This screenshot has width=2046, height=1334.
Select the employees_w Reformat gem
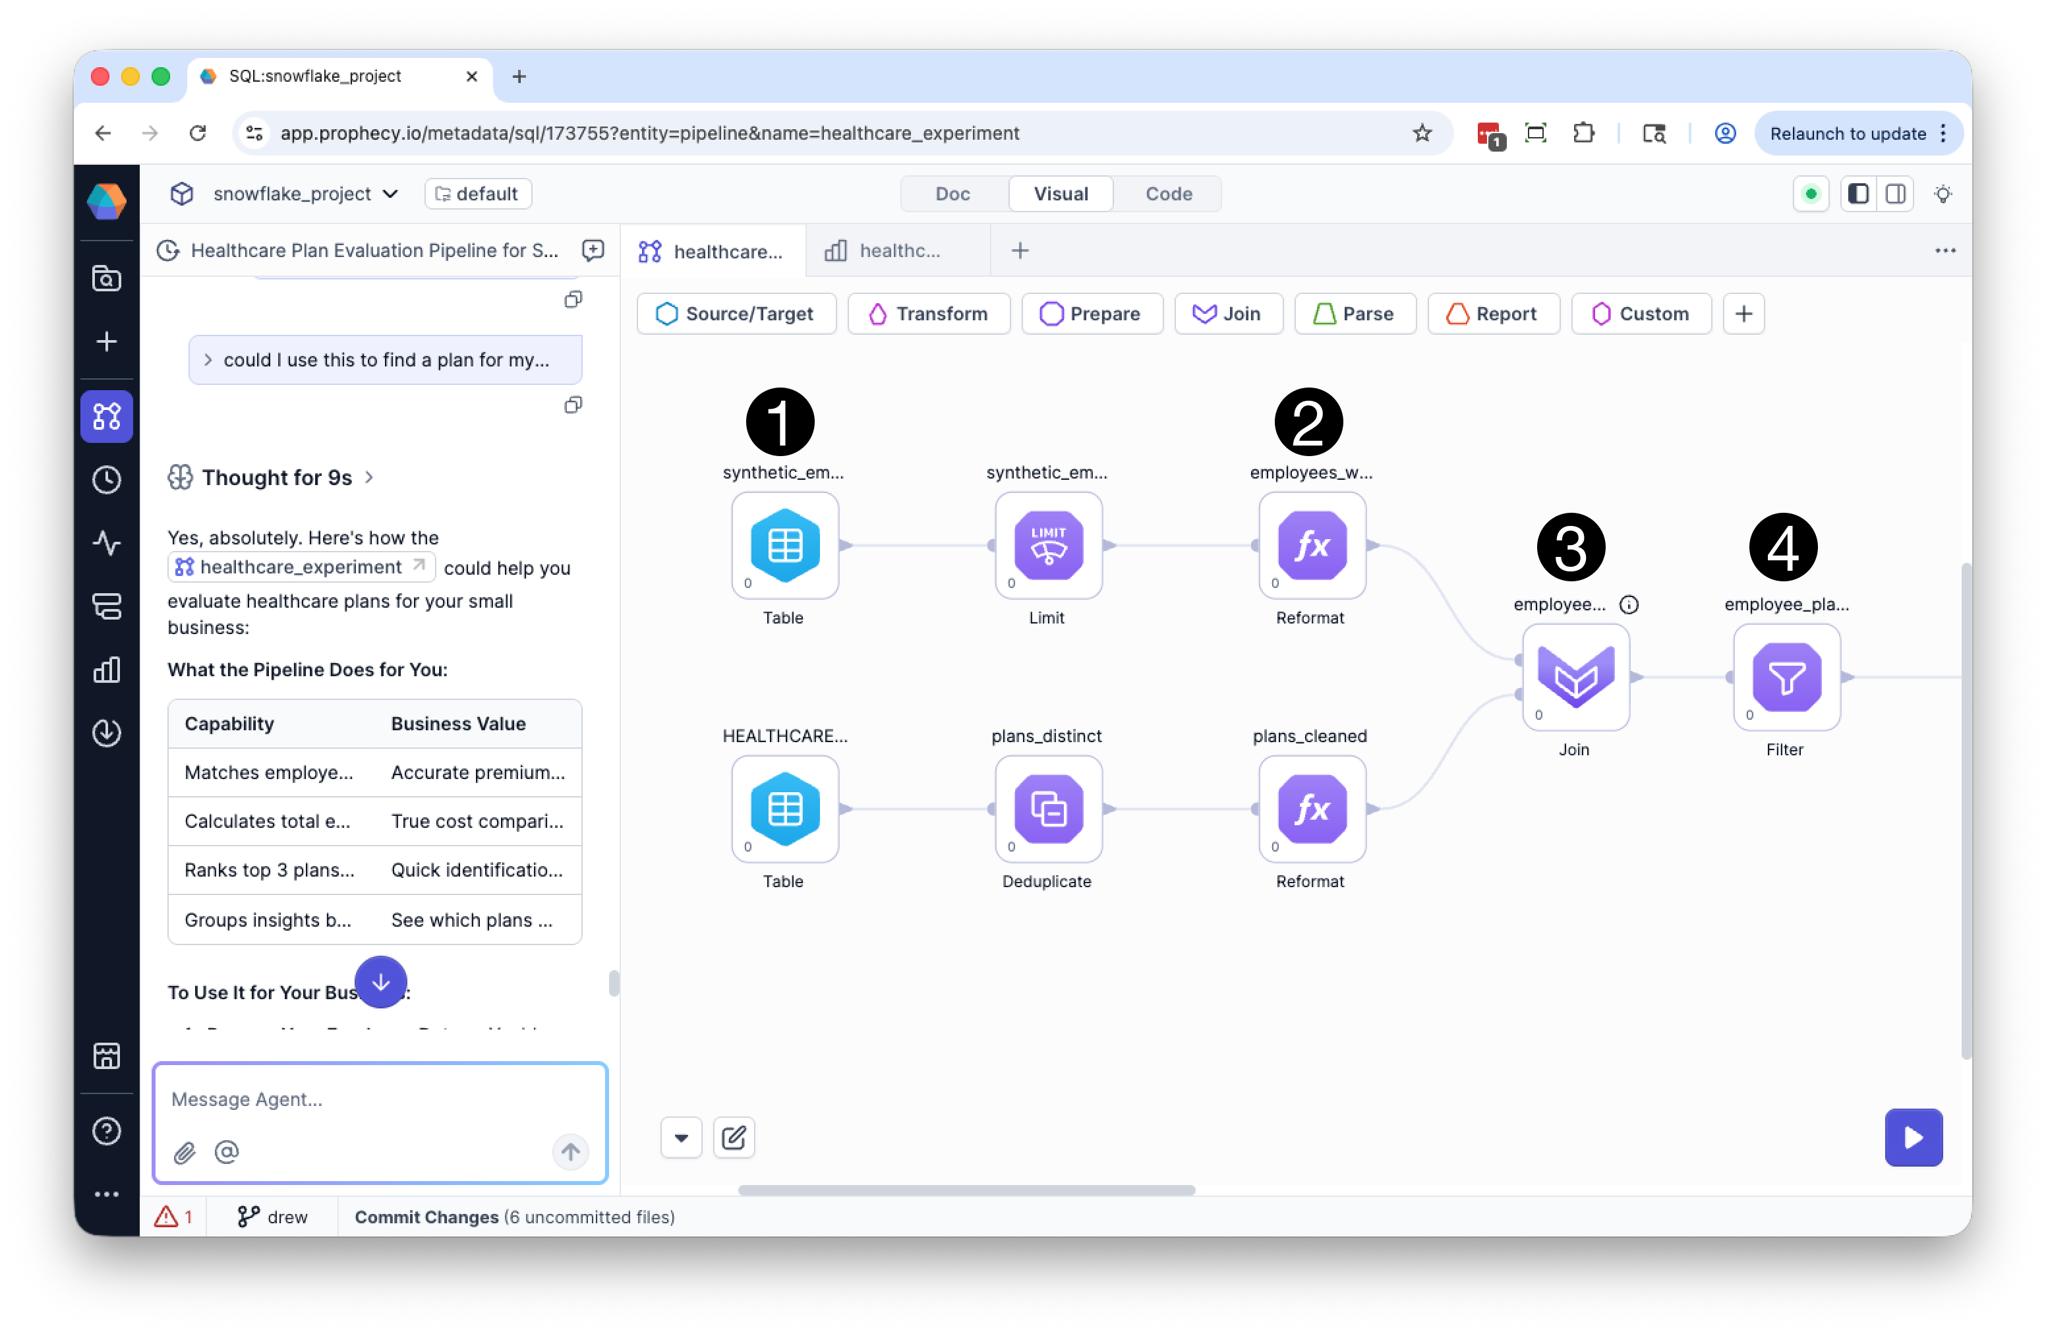(1312, 545)
